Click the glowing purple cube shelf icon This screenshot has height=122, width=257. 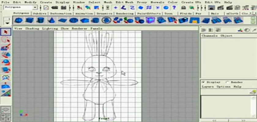tap(150, 20)
